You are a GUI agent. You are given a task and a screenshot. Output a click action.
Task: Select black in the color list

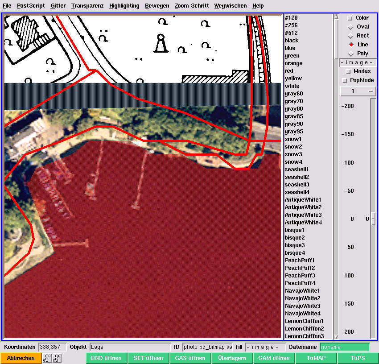pos(292,41)
